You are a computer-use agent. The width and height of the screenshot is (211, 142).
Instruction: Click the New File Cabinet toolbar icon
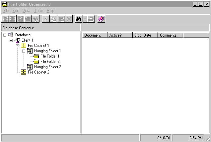(x=13, y=19)
